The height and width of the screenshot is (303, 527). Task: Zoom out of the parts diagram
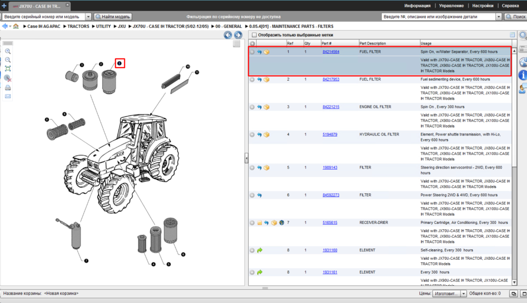pyautogui.click(x=8, y=60)
